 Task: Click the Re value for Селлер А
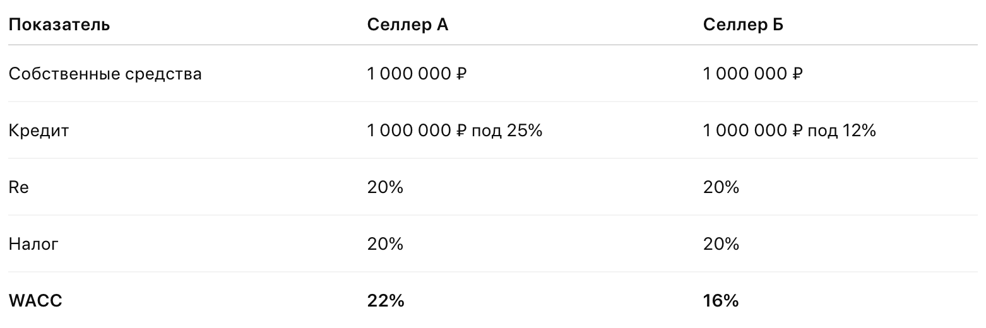385,187
